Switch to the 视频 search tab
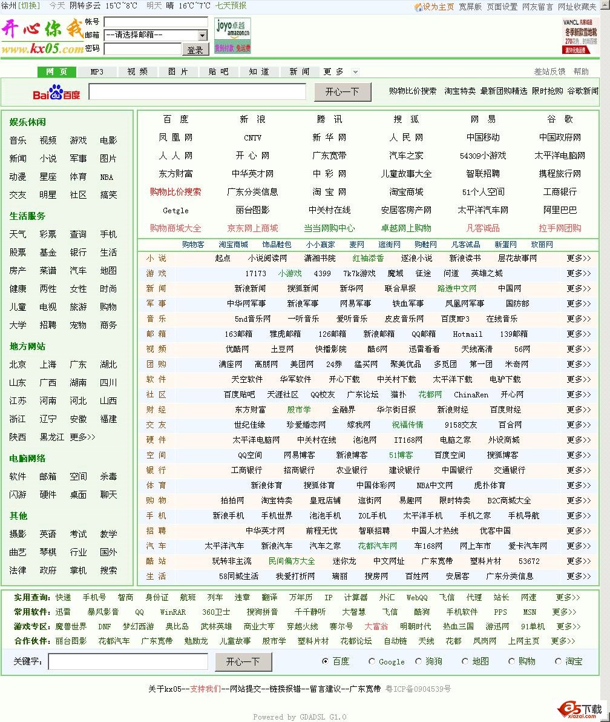610x722 pixels. point(137,71)
